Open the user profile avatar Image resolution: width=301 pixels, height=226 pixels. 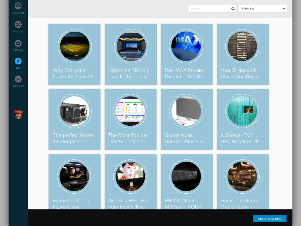pyautogui.click(x=18, y=114)
